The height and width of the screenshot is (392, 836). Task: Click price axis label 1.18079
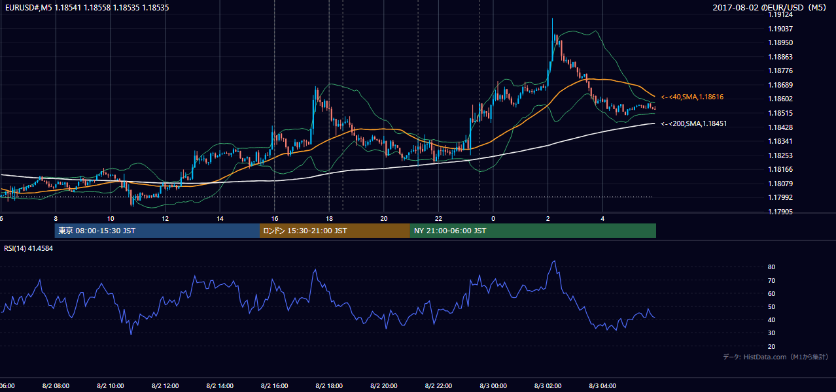(x=780, y=184)
